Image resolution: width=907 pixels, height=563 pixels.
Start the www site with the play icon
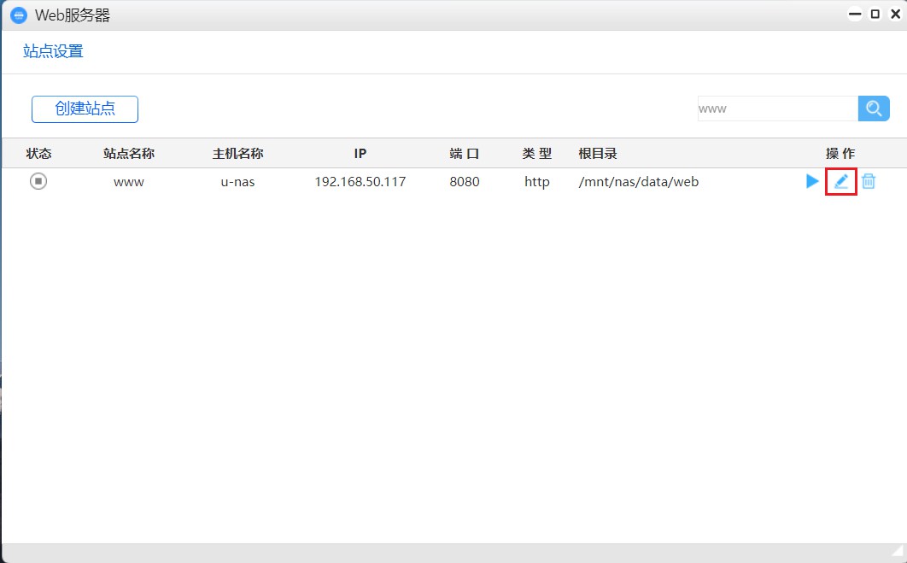pyautogui.click(x=811, y=181)
